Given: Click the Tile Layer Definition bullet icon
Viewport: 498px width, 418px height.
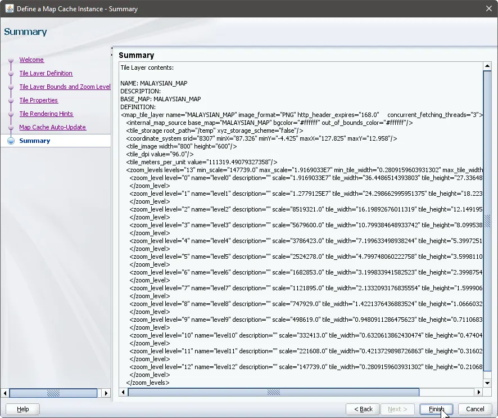Looking at the screenshot, I should pyautogui.click(x=11, y=73).
